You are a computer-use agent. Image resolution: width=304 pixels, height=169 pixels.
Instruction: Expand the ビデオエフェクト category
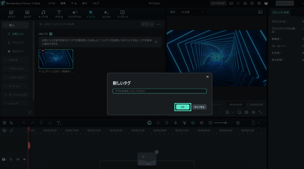tap(17, 69)
